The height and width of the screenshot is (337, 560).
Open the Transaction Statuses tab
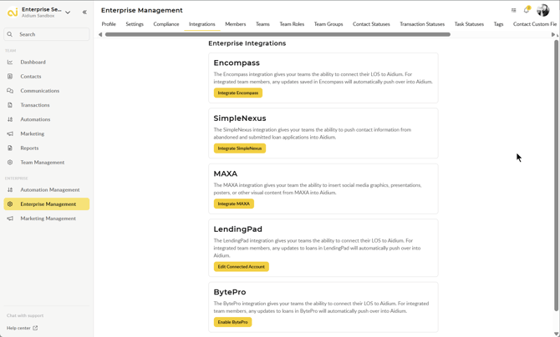(422, 24)
